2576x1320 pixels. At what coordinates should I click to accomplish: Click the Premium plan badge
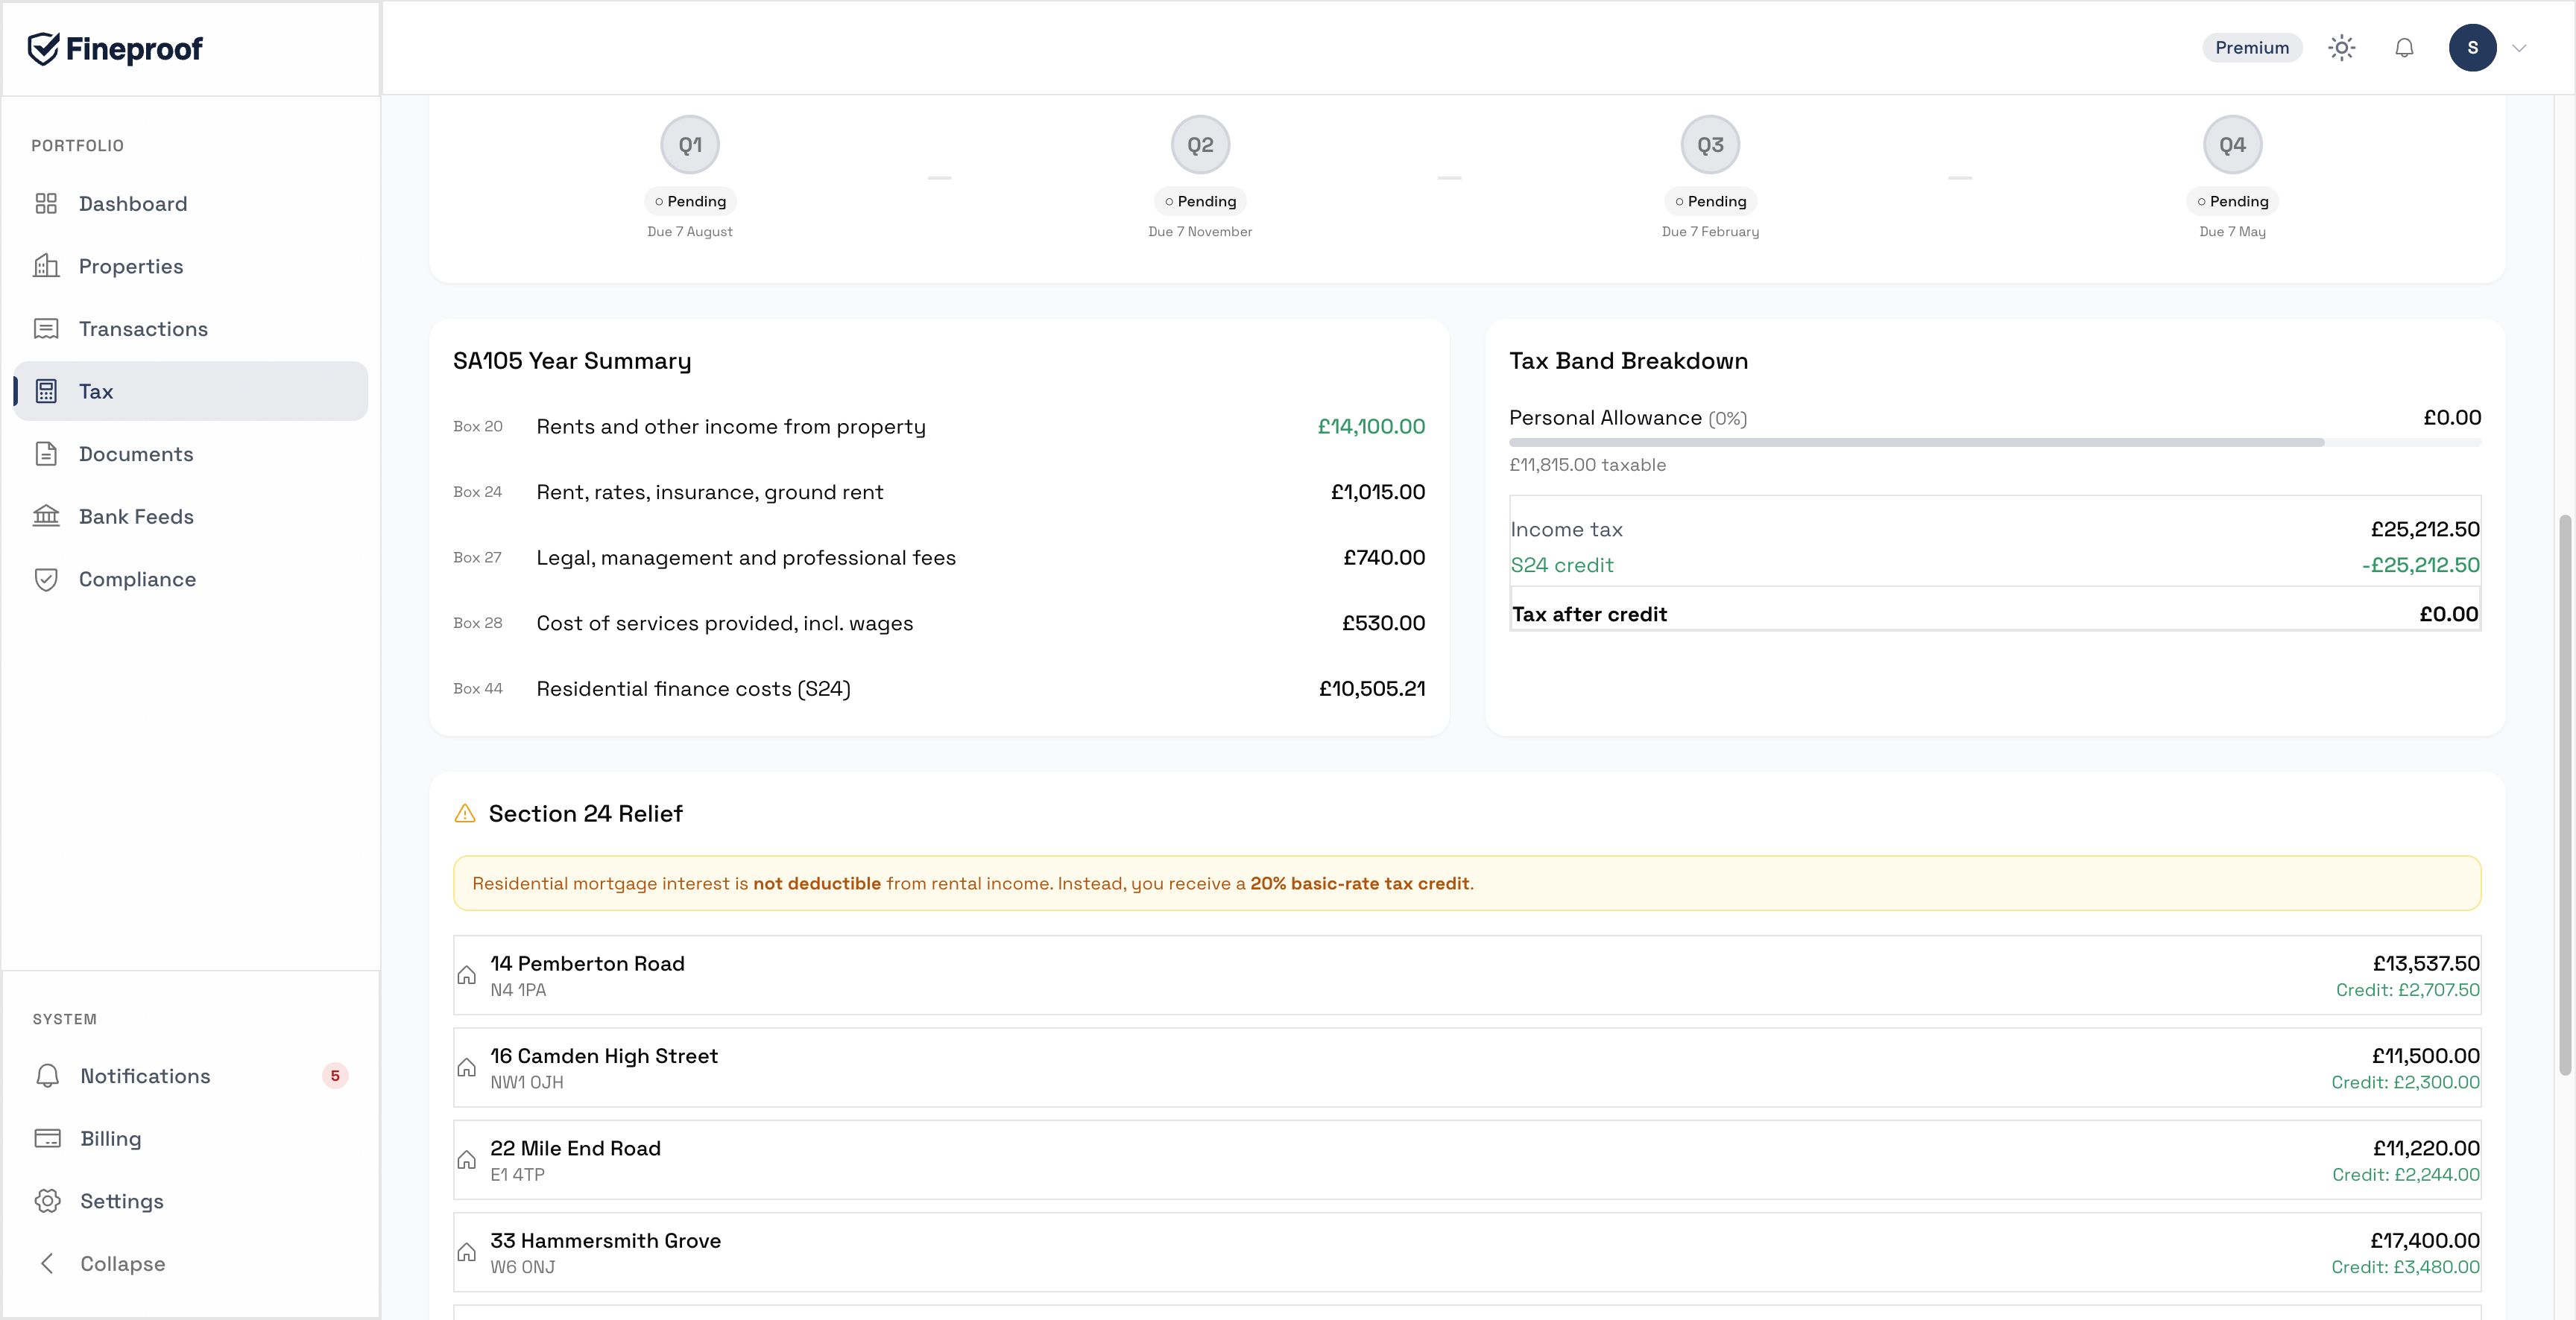[x=2251, y=48]
